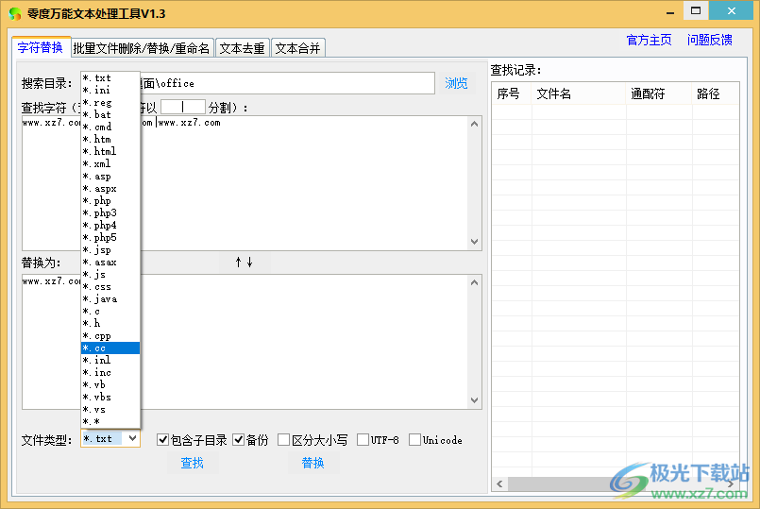760x509 pixels.
Task: Select *.ini file type option
Action: click(110, 90)
